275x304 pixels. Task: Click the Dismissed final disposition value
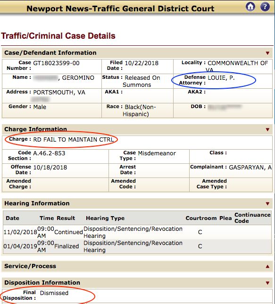point(54,293)
